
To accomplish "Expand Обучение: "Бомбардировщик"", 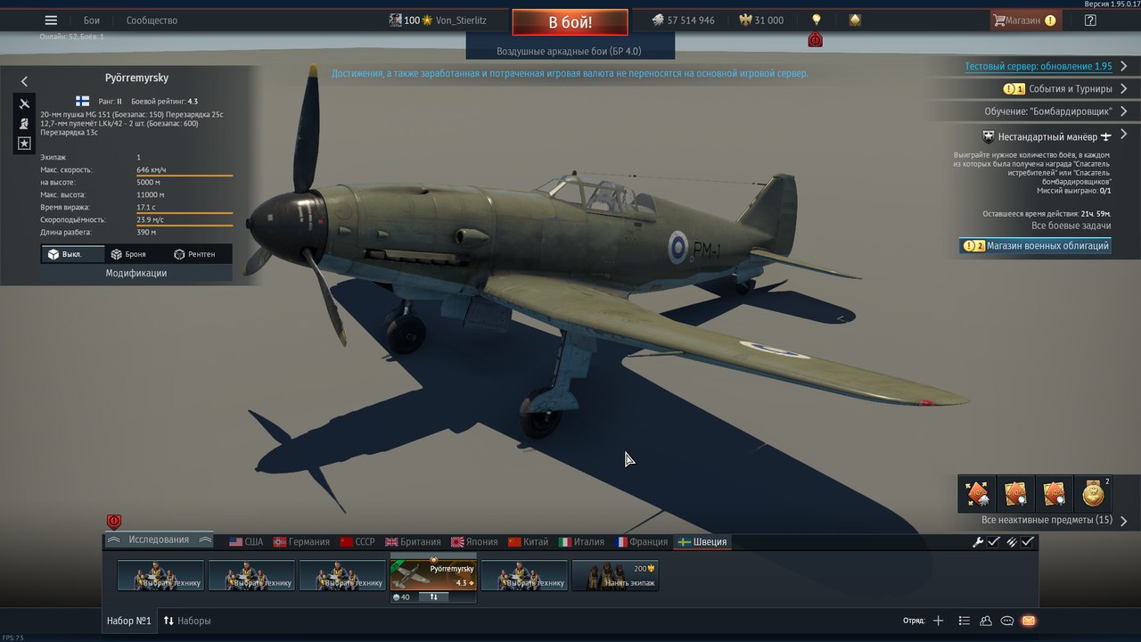I will (x=1048, y=111).
